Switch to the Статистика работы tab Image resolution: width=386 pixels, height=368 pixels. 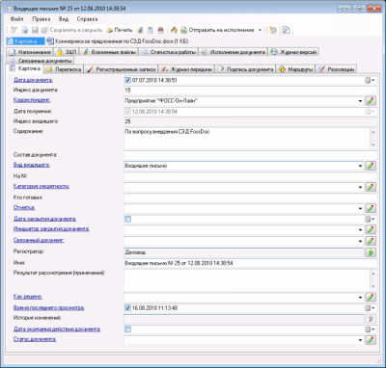(169, 52)
